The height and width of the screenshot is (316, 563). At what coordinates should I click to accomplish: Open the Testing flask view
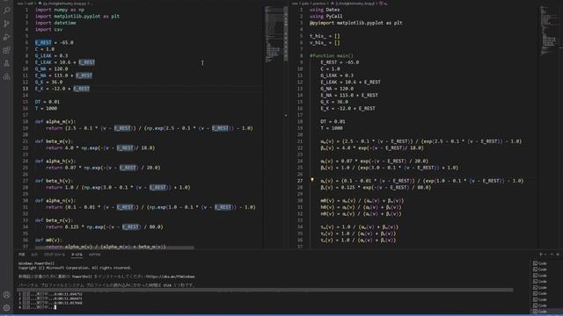[x=6, y=63]
